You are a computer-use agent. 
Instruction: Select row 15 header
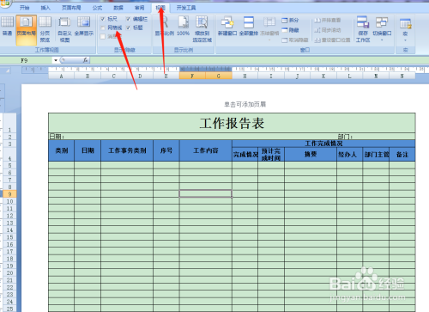point(9,237)
